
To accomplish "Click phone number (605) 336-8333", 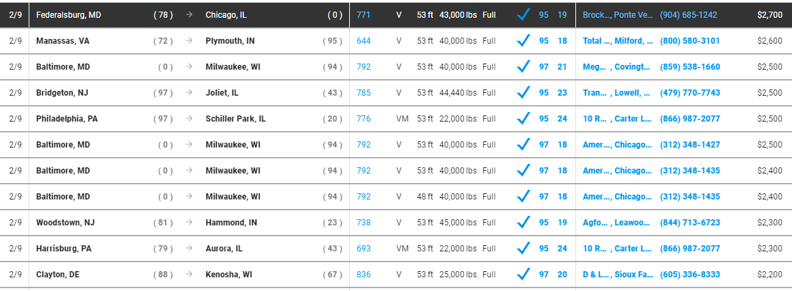I will (x=690, y=275).
